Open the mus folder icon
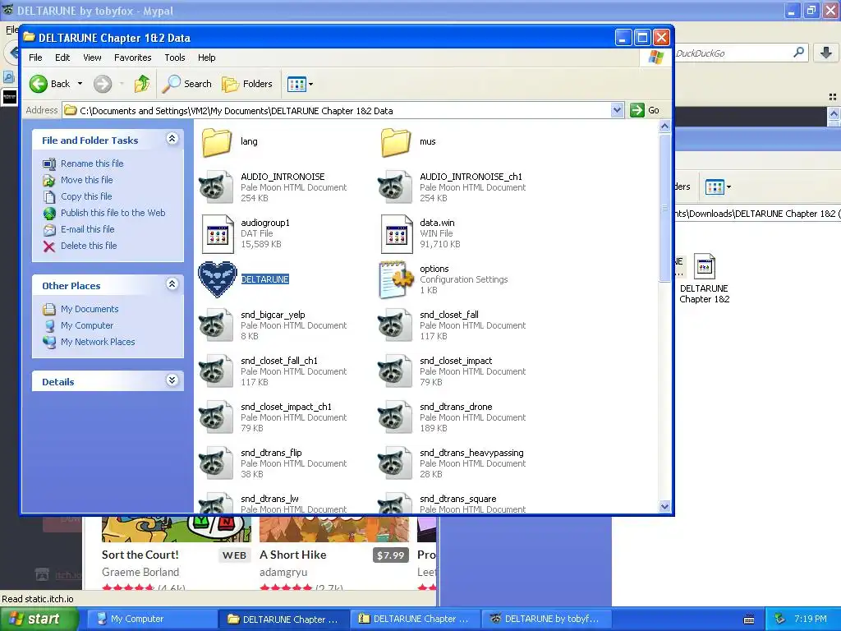The image size is (841, 631). [396, 141]
